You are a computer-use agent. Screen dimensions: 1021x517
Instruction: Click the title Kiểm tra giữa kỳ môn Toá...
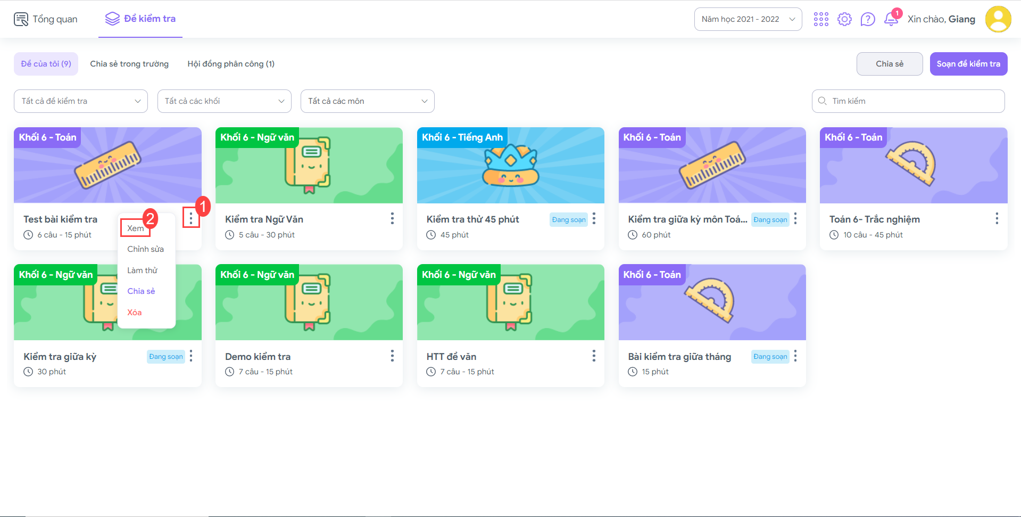click(687, 219)
